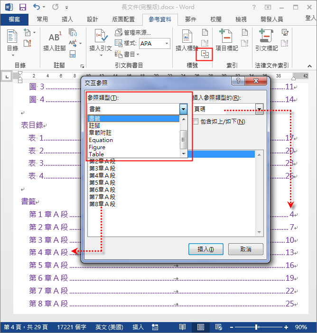Click Insert Caption (插入標號) icon
317x333 pixels.
(186, 41)
